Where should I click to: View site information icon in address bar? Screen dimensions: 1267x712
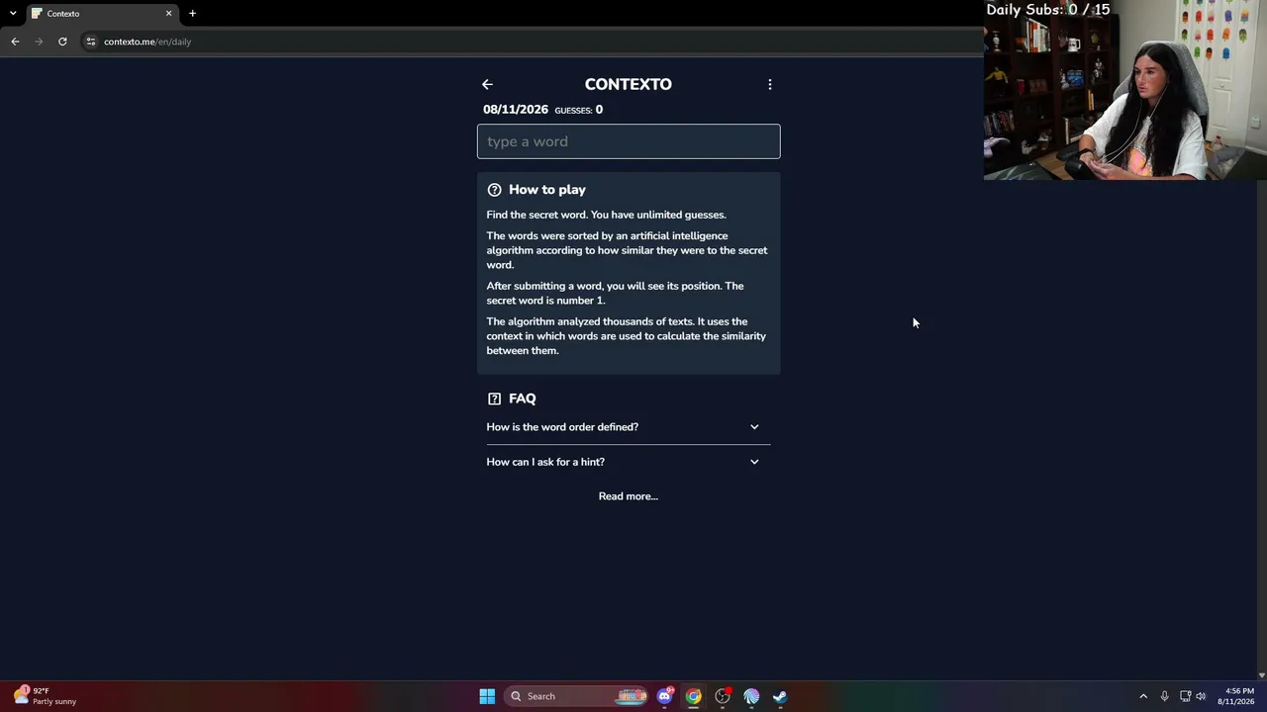90,42
